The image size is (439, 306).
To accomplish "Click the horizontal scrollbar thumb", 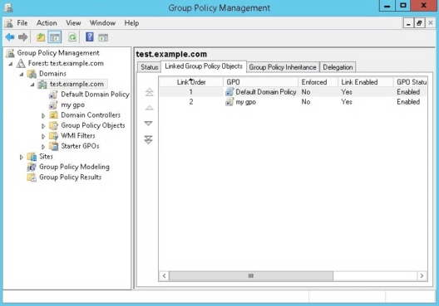I will pyautogui.click(x=251, y=276).
